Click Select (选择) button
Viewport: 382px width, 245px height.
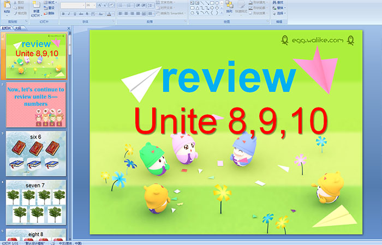coord(279,13)
